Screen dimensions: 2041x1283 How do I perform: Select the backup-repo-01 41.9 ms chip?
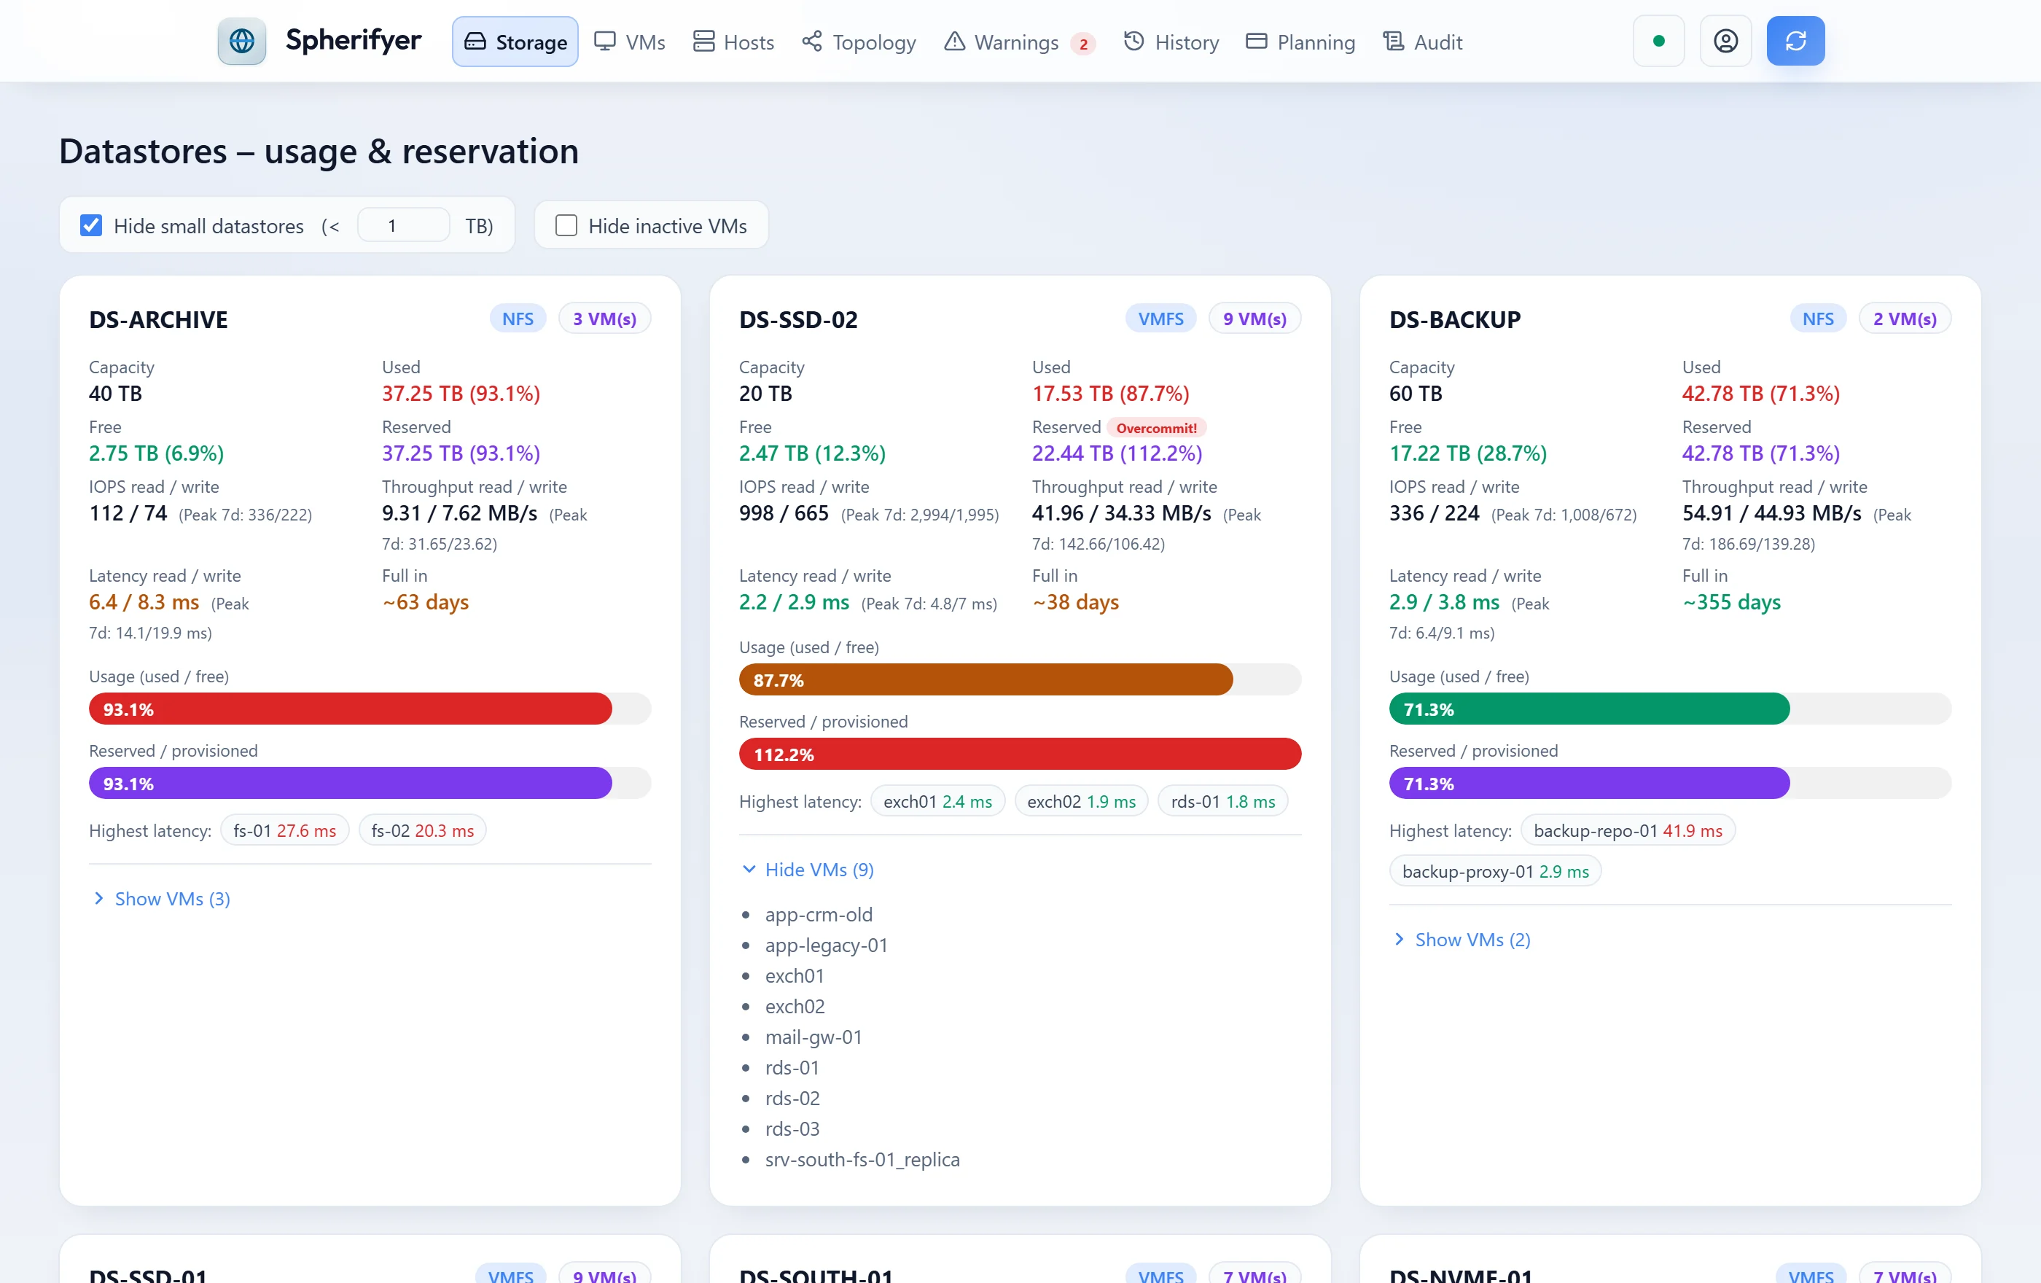pos(1628,830)
